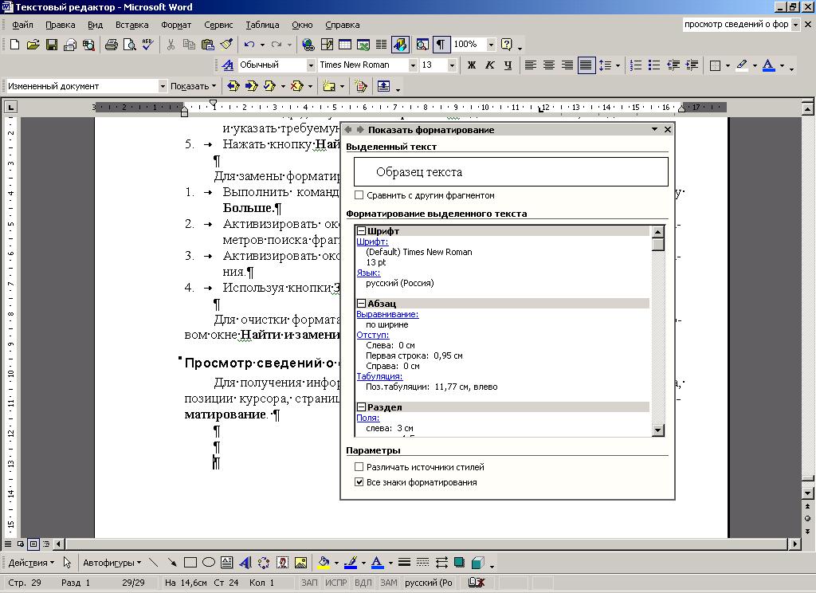Open the style dropdown showing Обычный

point(311,65)
